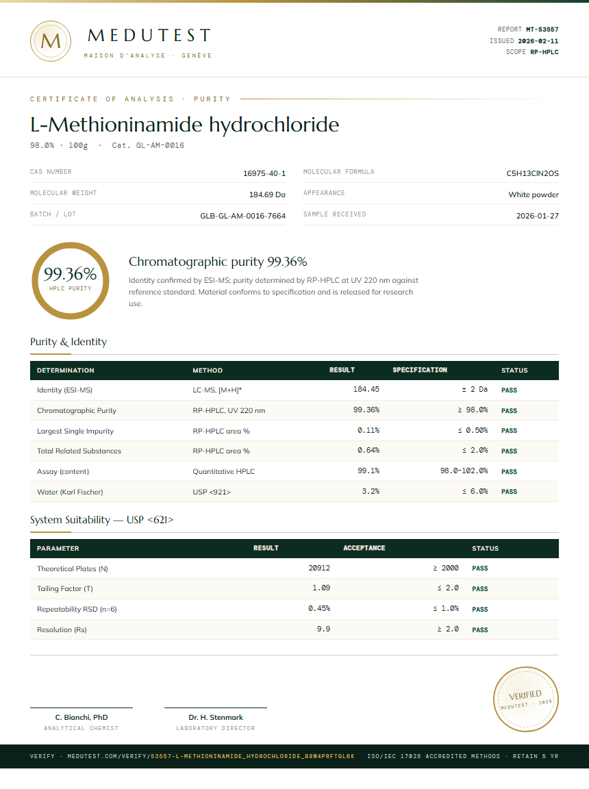Image resolution: width=589 pixels, height=789 pixels.
Task: Select Tailing Factor (T) row label
Action: click(x=65, y=589)
